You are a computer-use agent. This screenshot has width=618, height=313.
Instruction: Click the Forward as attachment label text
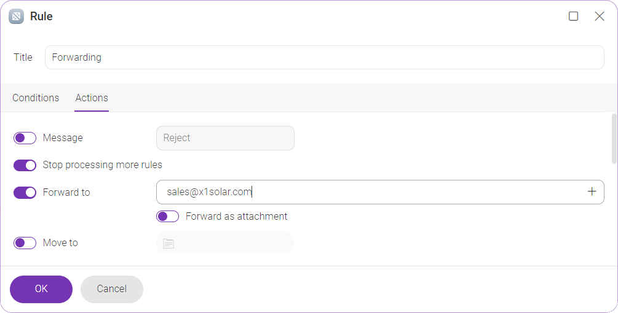[x=237, y=216]
